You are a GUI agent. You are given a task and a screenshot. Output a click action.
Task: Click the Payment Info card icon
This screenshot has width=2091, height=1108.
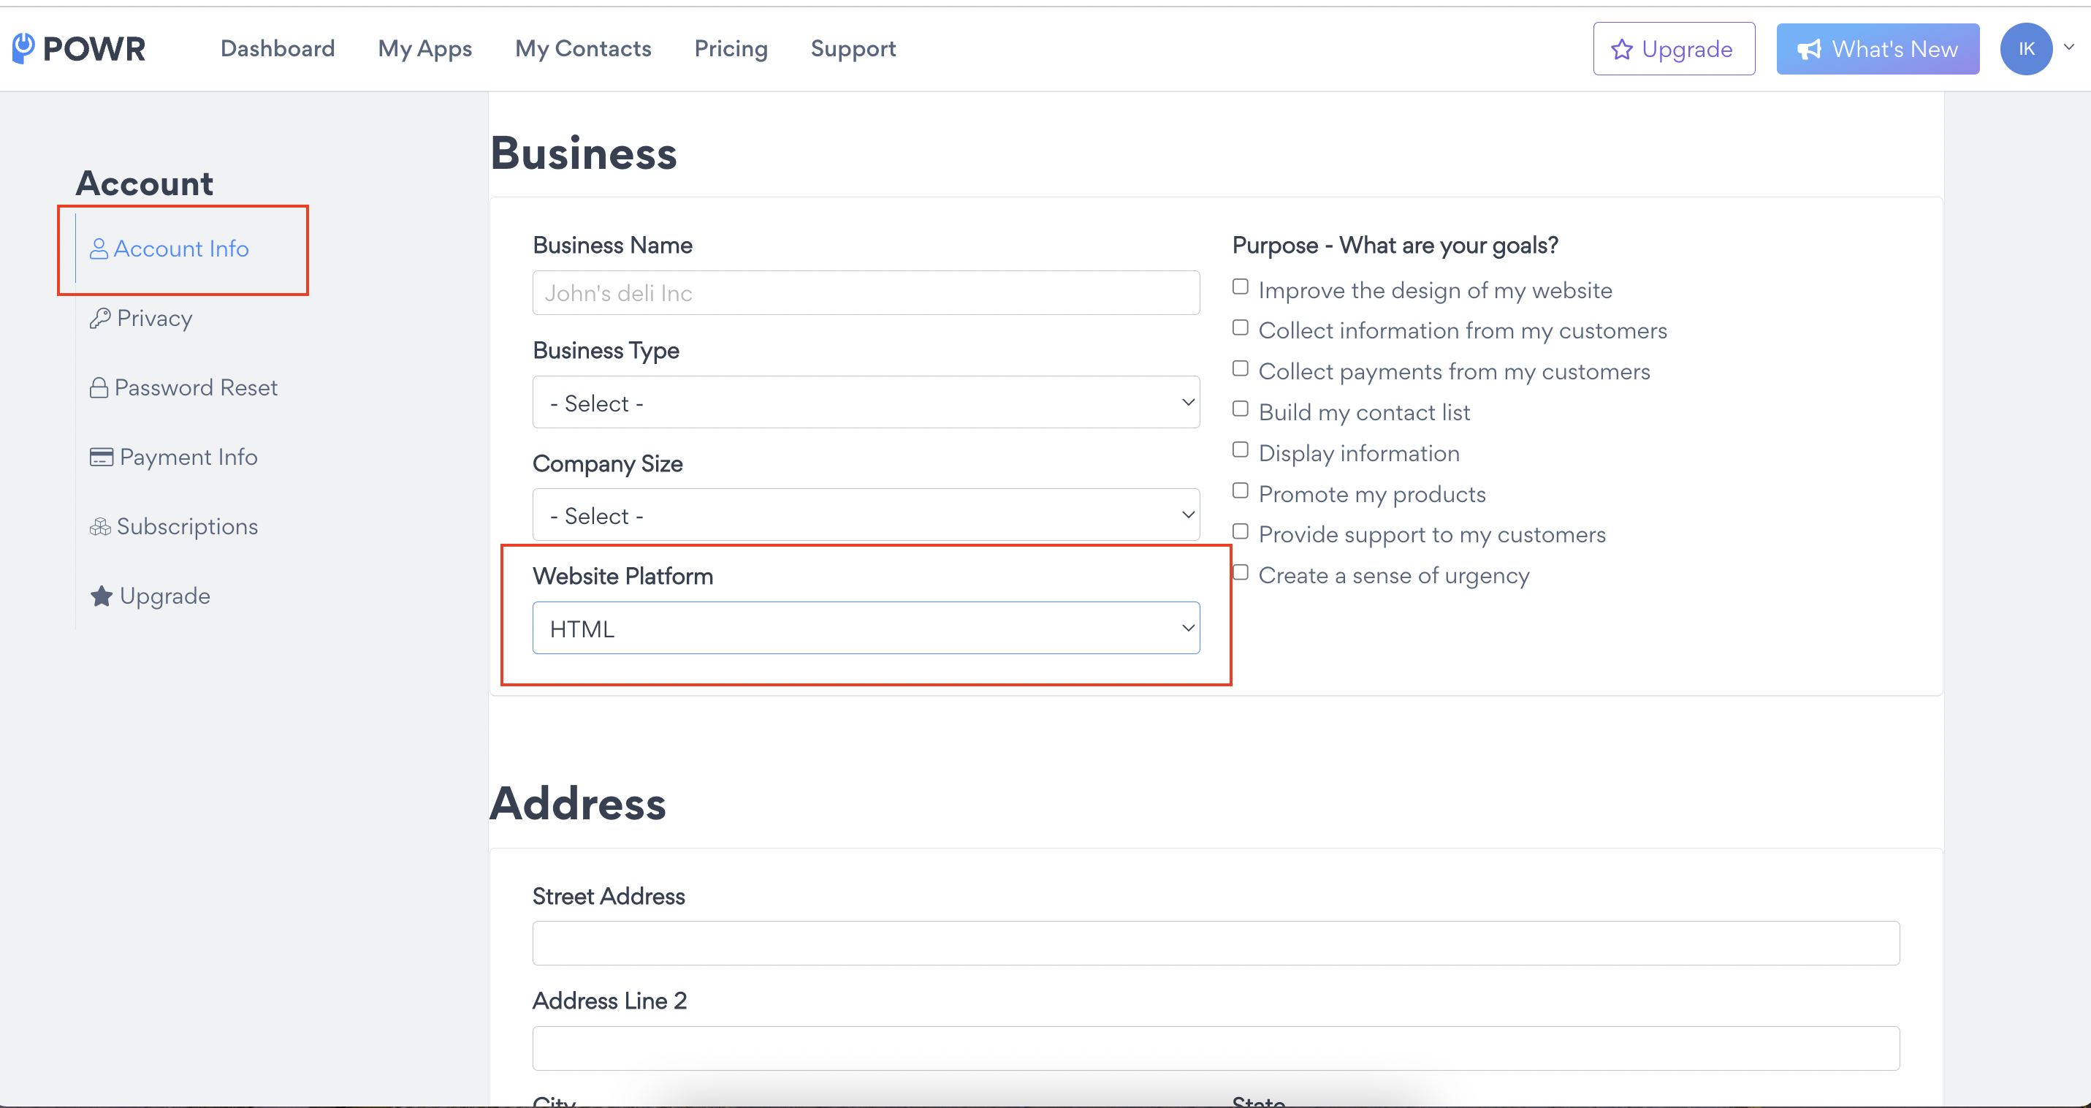(x=101, y=457)
